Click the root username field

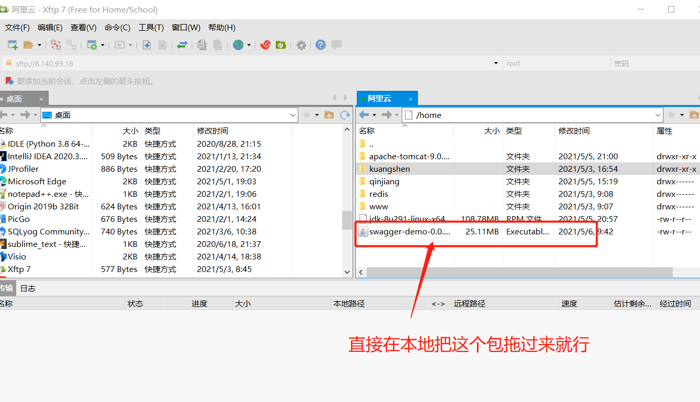tap(557, 63)
